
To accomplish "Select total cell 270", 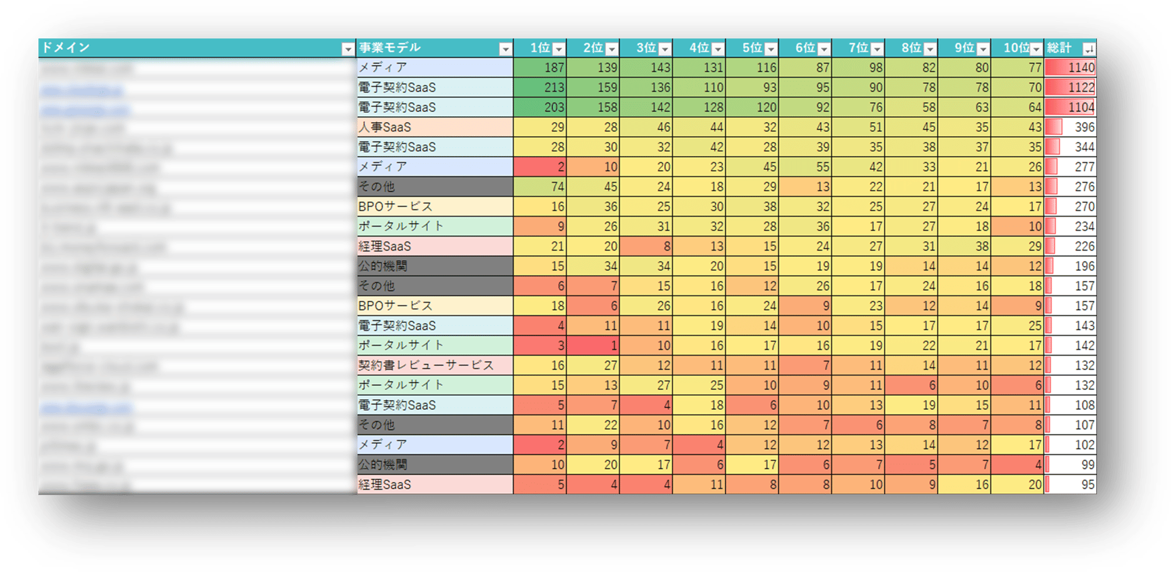I will tap(1070, 207).
